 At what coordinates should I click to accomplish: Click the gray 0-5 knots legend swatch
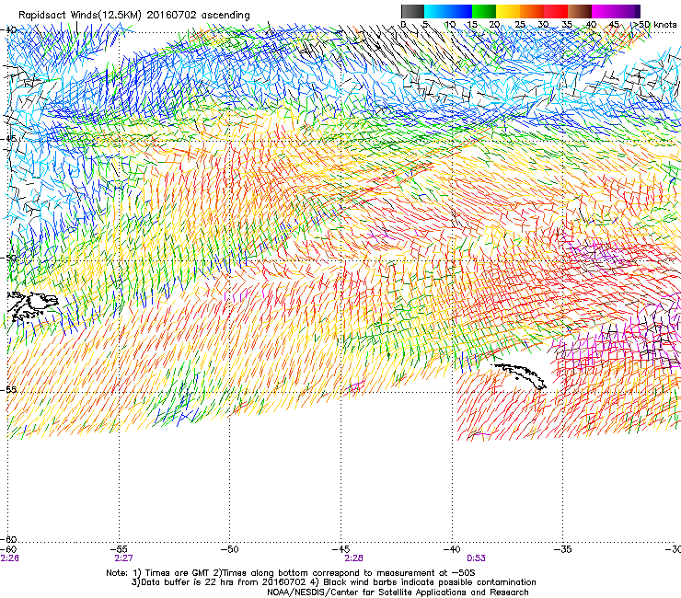(412, 11)
